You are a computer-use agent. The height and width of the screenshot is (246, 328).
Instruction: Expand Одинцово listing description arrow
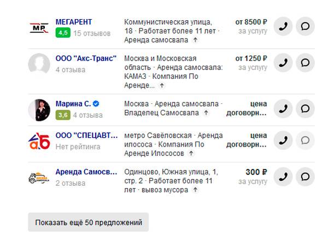click(195, 190)
